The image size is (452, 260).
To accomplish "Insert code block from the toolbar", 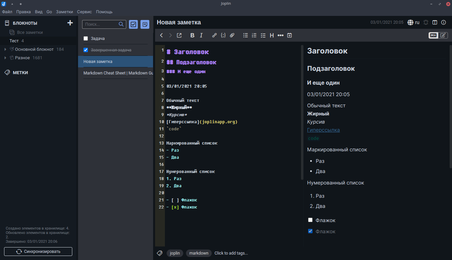I will (223, 35).
